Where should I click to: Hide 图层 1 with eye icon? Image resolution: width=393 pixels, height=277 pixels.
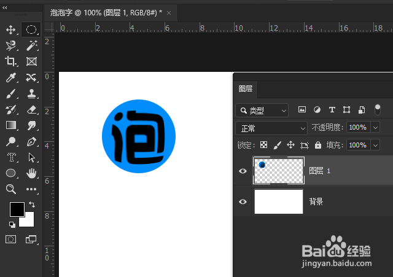coord(243,171)
